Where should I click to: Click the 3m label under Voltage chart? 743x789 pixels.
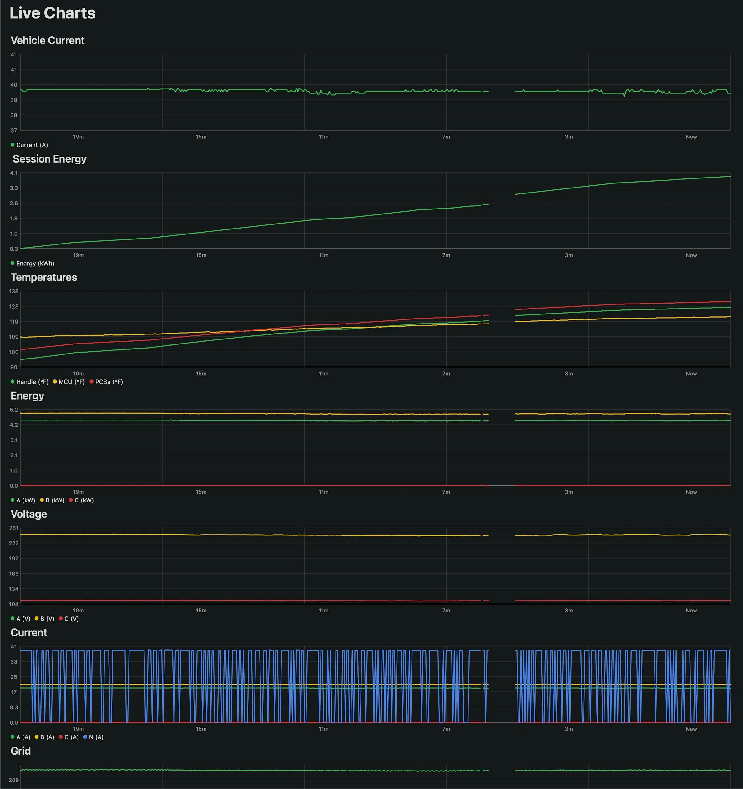(569, 611)
